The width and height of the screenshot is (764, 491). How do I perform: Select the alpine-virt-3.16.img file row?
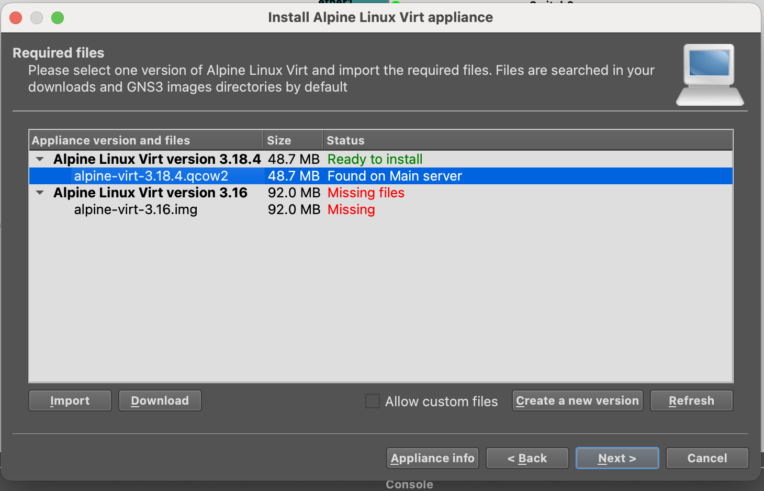coord(136,209)
